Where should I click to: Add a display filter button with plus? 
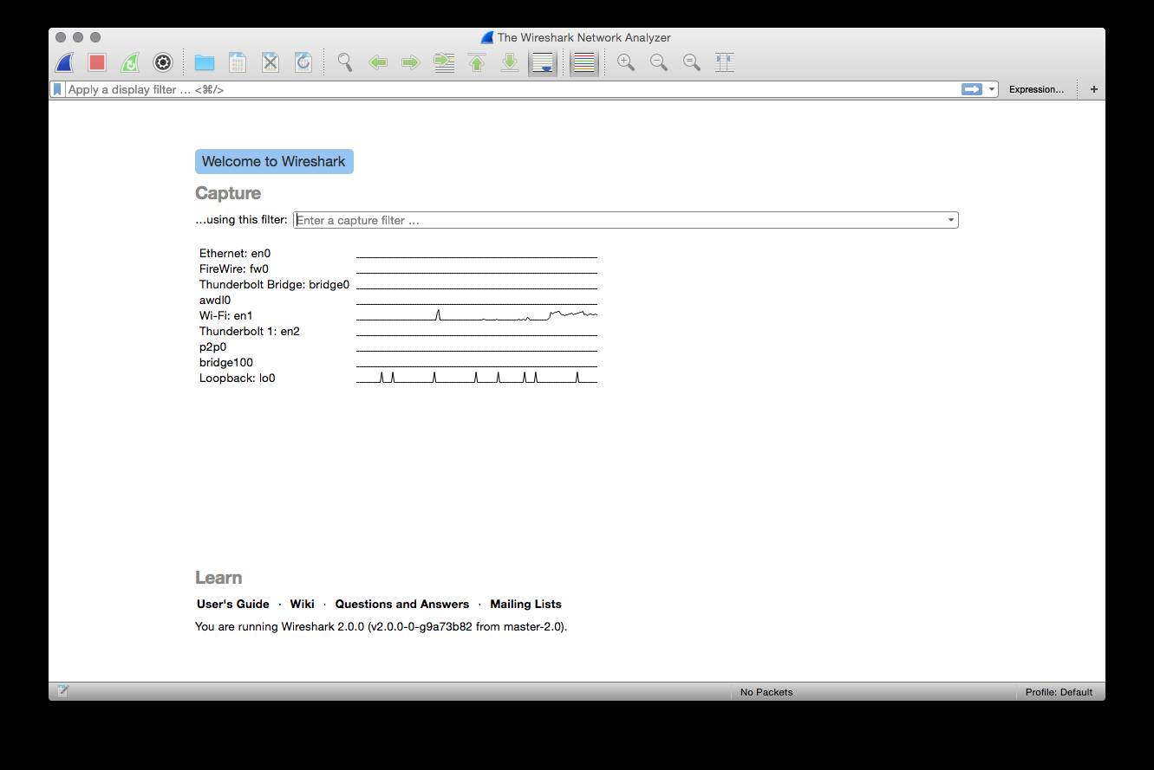(1094, 89)
